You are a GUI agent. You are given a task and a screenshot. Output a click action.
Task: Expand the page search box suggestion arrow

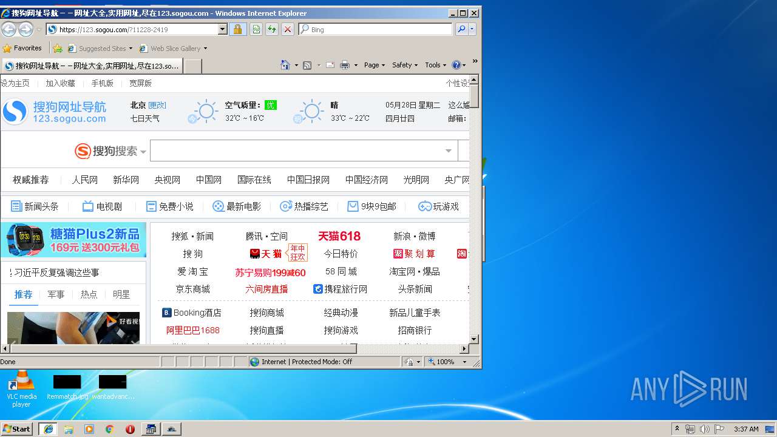click(449, 151)
